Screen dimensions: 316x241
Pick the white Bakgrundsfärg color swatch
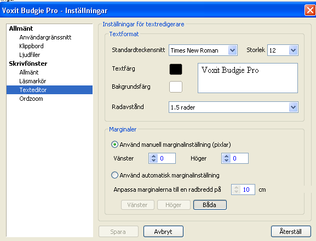coord(176,87)
